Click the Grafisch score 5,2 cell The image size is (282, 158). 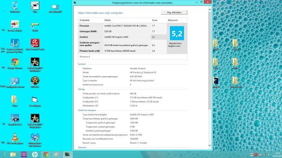159,37
